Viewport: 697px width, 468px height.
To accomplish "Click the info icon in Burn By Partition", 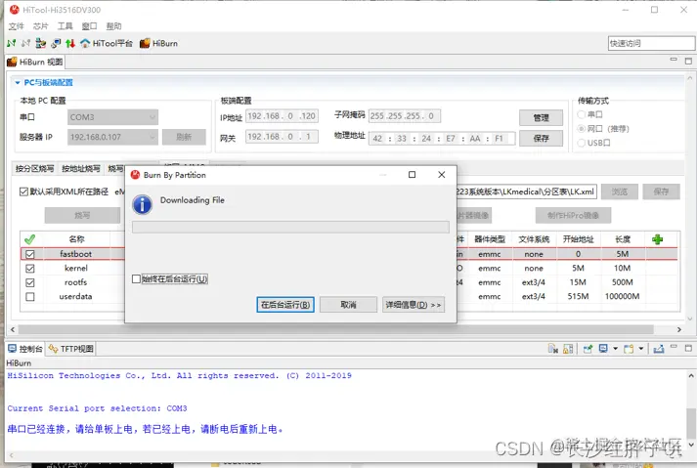I will click(143, 204).
